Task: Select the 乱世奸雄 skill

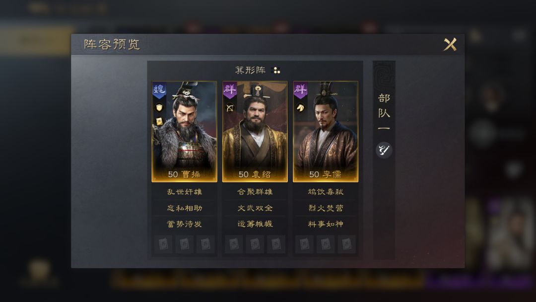Action: [x=184, y=192]
